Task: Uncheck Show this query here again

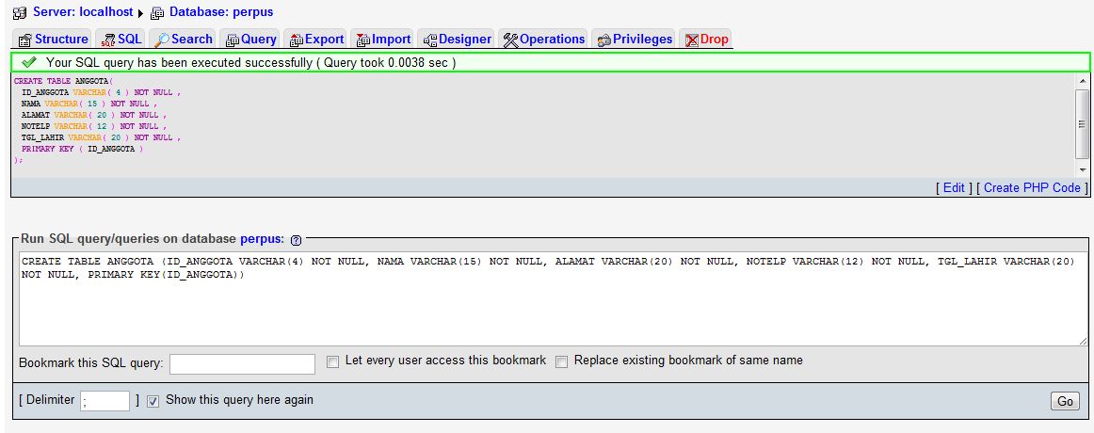Action: [153, 401]
